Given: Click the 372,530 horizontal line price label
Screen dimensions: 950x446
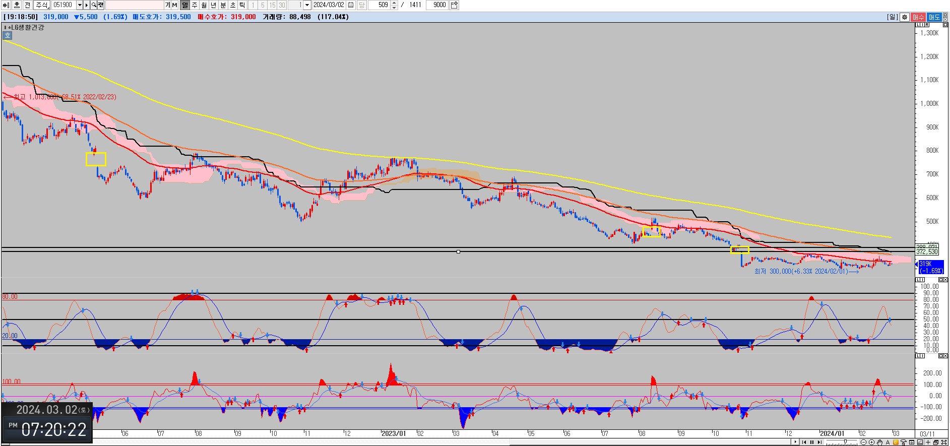Looking at the screenshot, I should tap(927, 251).
